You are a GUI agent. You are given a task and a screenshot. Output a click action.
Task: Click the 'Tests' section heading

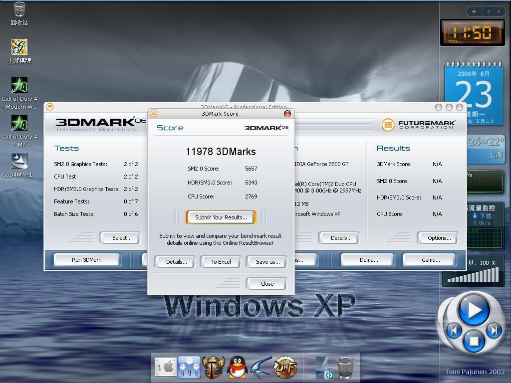click(x=66, y=148)
